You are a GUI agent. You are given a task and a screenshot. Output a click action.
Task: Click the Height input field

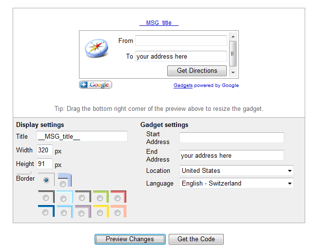pos(44,164)
